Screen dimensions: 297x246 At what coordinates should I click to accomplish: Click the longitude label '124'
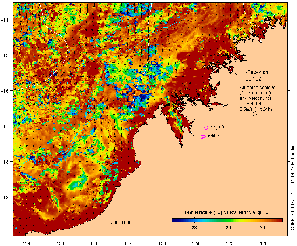click(x=196, y=243)
